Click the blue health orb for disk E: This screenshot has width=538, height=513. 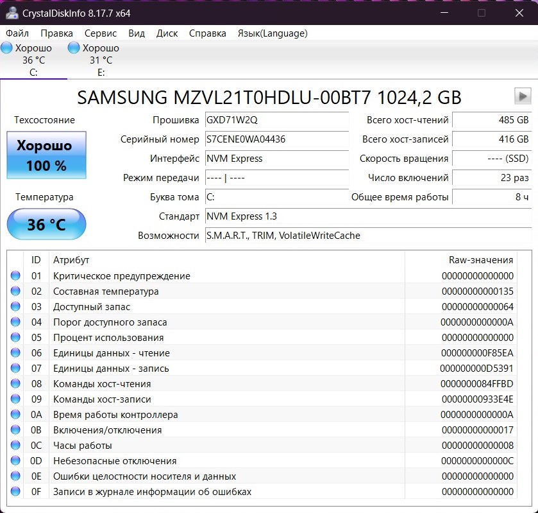74,48
